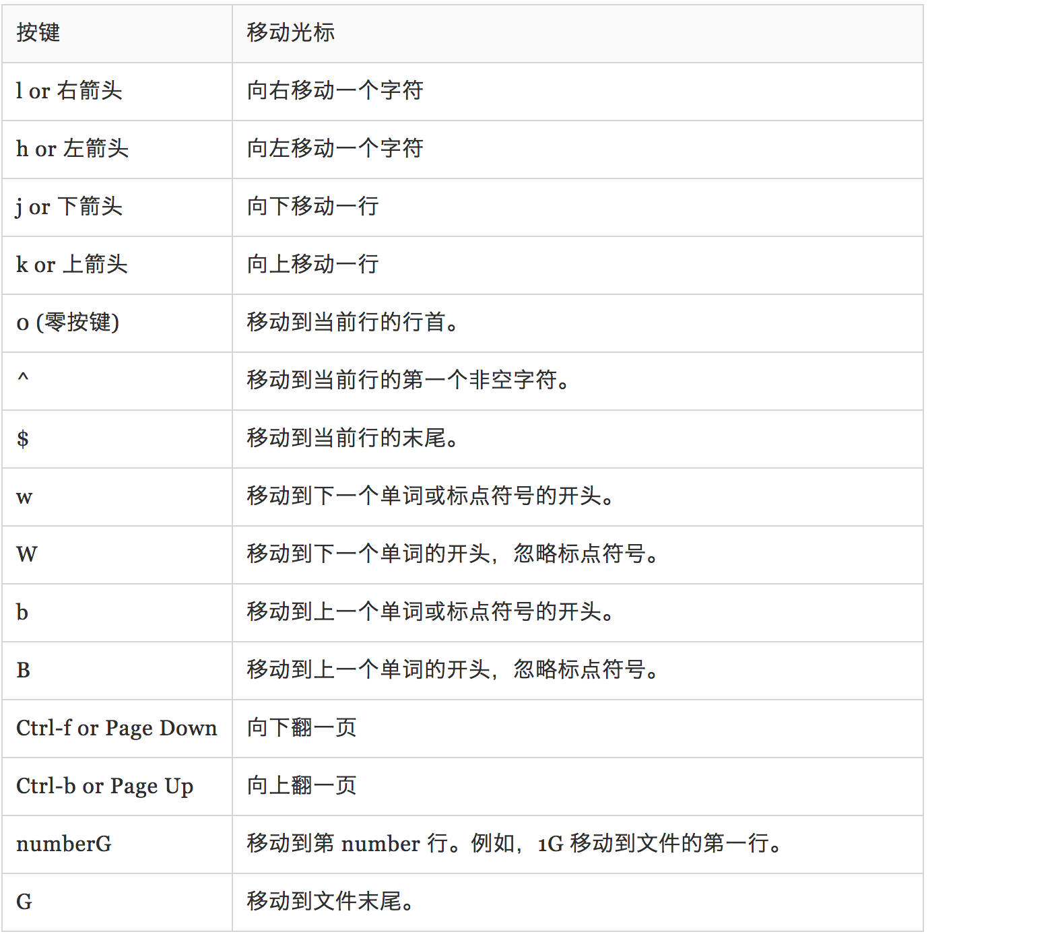Image resolution: width=1056 pixels, height=936 pixels.
Task: Click the dollar sign "$" key cell
Action: (x=23, y=438)
